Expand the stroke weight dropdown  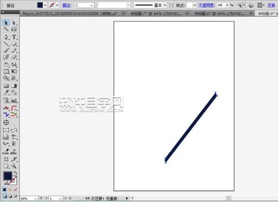92,6
